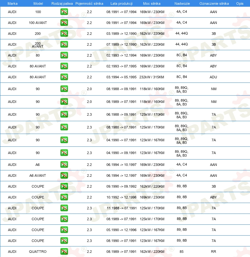Click the fuel icon for the Coupe 3B row

pos(64,186)
